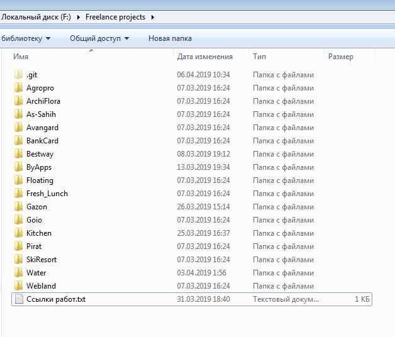
Task: Click the Water folder icon
Action: [19, 272]
